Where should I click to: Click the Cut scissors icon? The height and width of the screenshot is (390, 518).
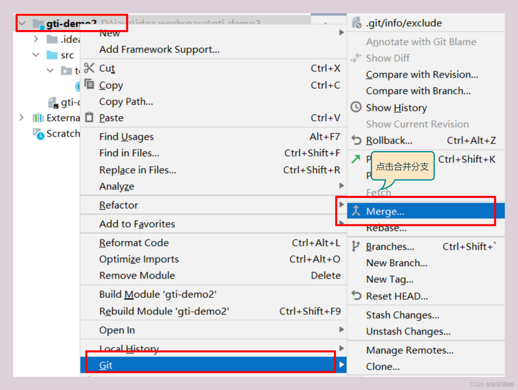point(89,68)
